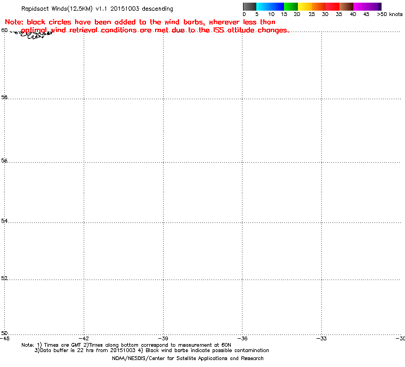
Task: Click the Rapidscat Winds title text
Action: coord(97,9)
